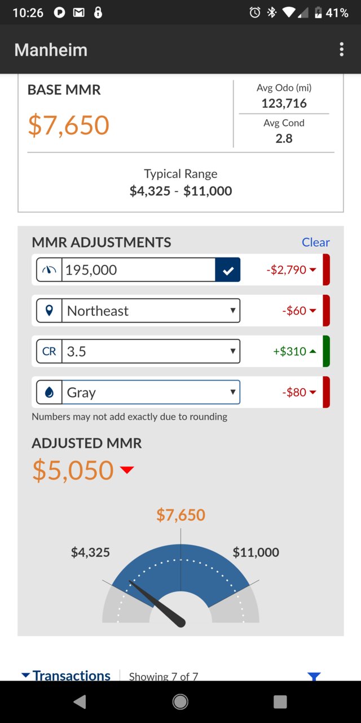The width and height of the screenshot is (361, 723).
Task: Collapse the Transactions section
Action: pos(65,676)
